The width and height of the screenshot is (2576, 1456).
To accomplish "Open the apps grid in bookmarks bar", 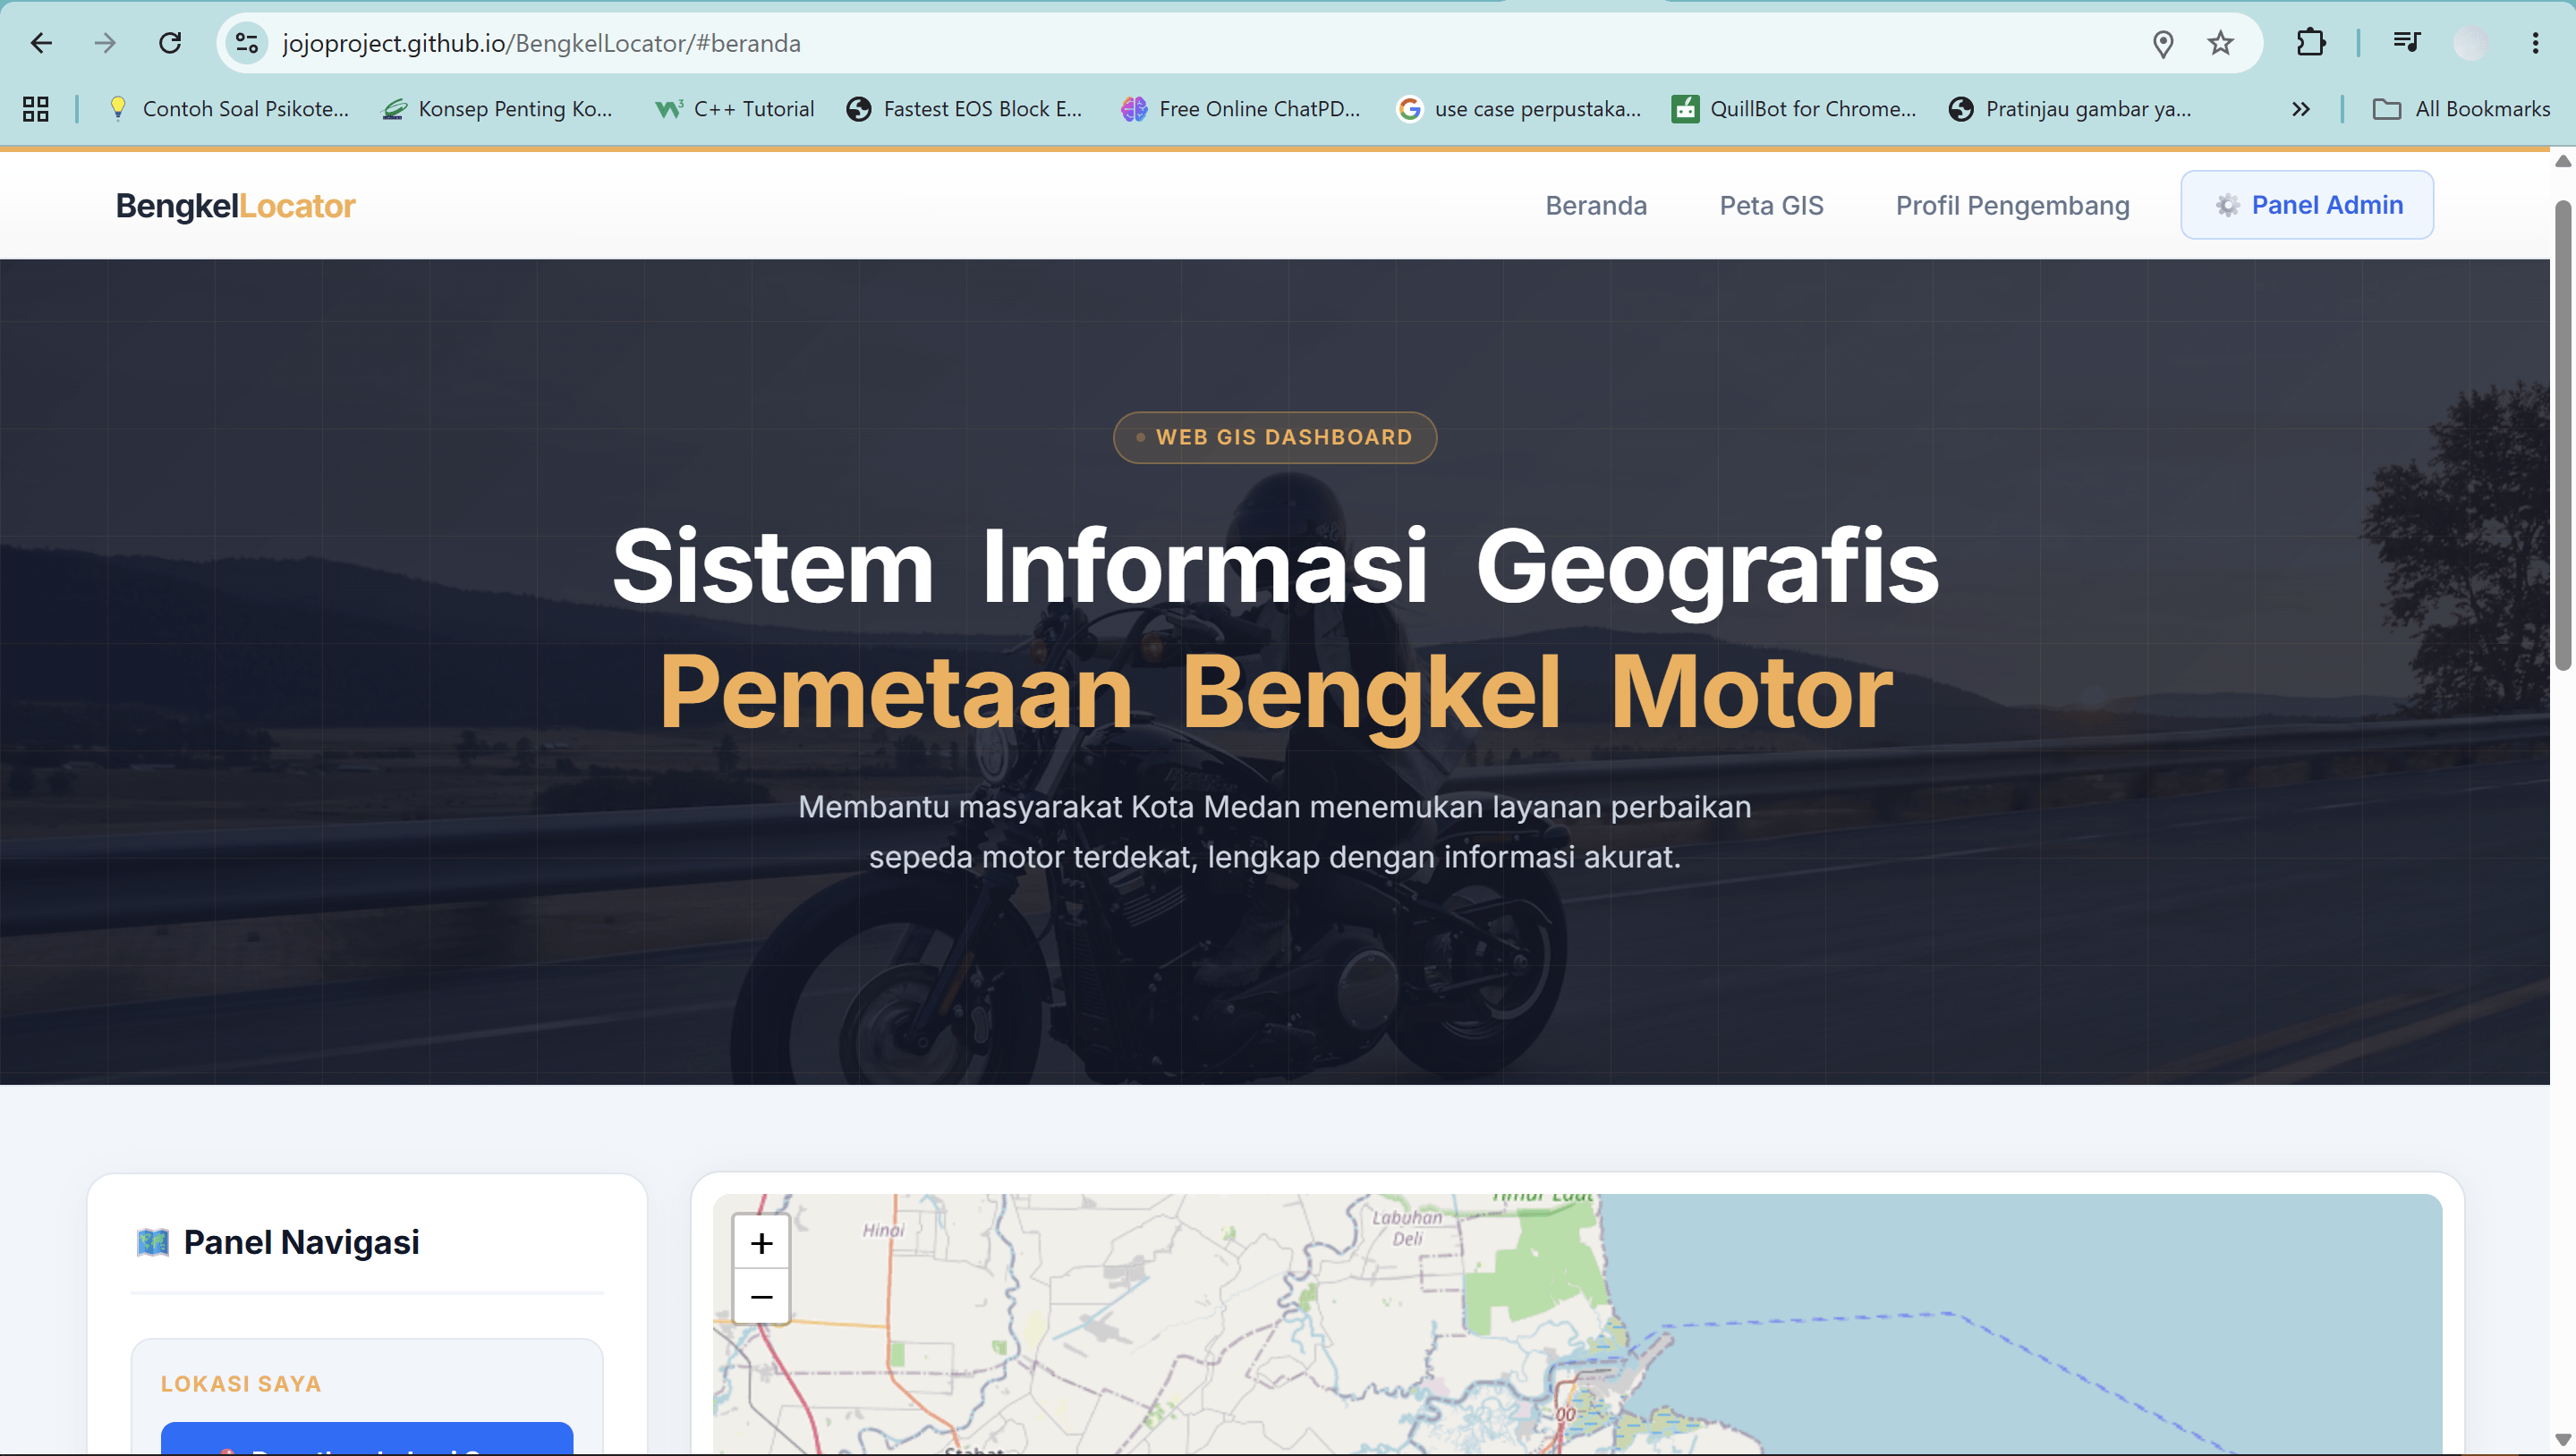I will (x=36, y=109).
